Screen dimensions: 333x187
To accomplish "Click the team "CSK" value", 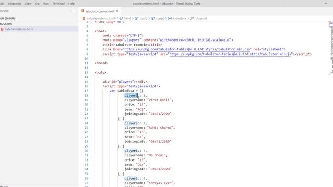I will click(140, 165).
